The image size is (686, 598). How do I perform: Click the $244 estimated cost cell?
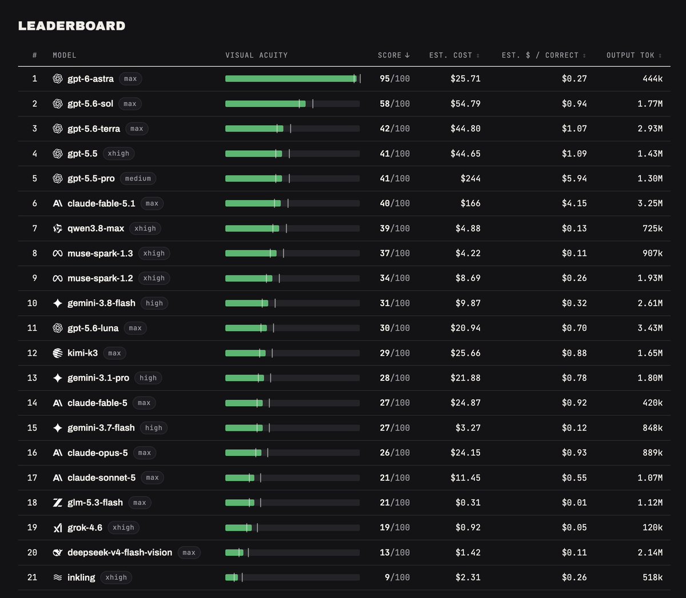470,179
